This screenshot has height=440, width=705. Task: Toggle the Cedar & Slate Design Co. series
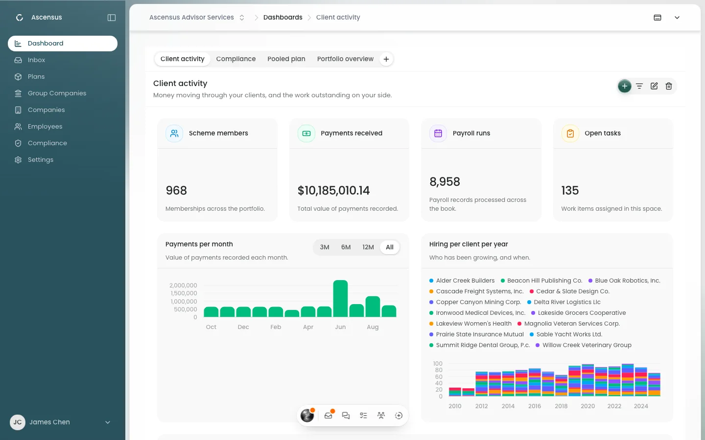point(569,291)
